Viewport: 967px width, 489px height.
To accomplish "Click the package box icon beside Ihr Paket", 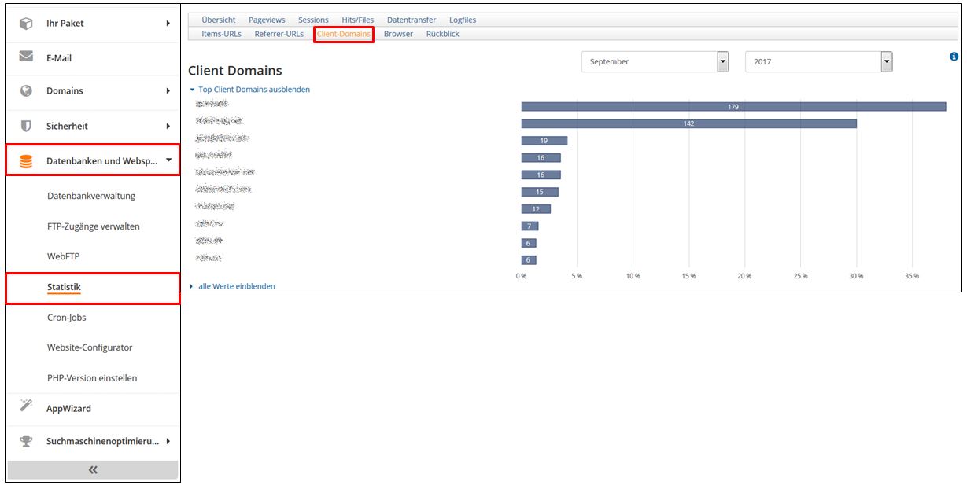I will point(26,24).
